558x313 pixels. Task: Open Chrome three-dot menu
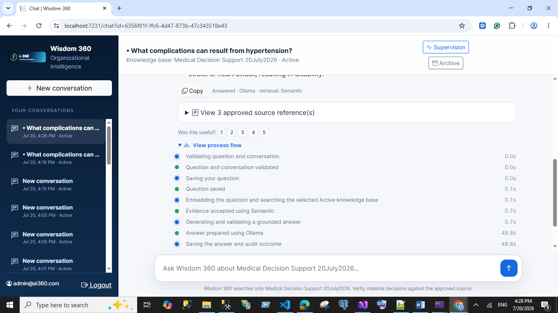pyautogui.click(x=549, y=26)
